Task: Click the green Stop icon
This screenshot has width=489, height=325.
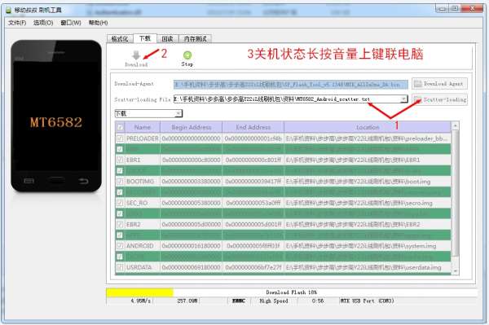Action: click(x=187, y=55)
